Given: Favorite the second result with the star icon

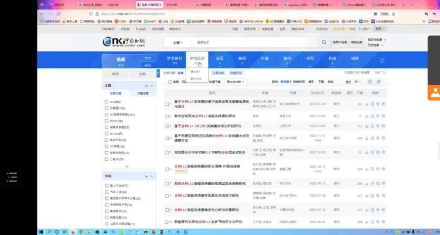Looking at the screenshot, I should (x=378, y=116).
